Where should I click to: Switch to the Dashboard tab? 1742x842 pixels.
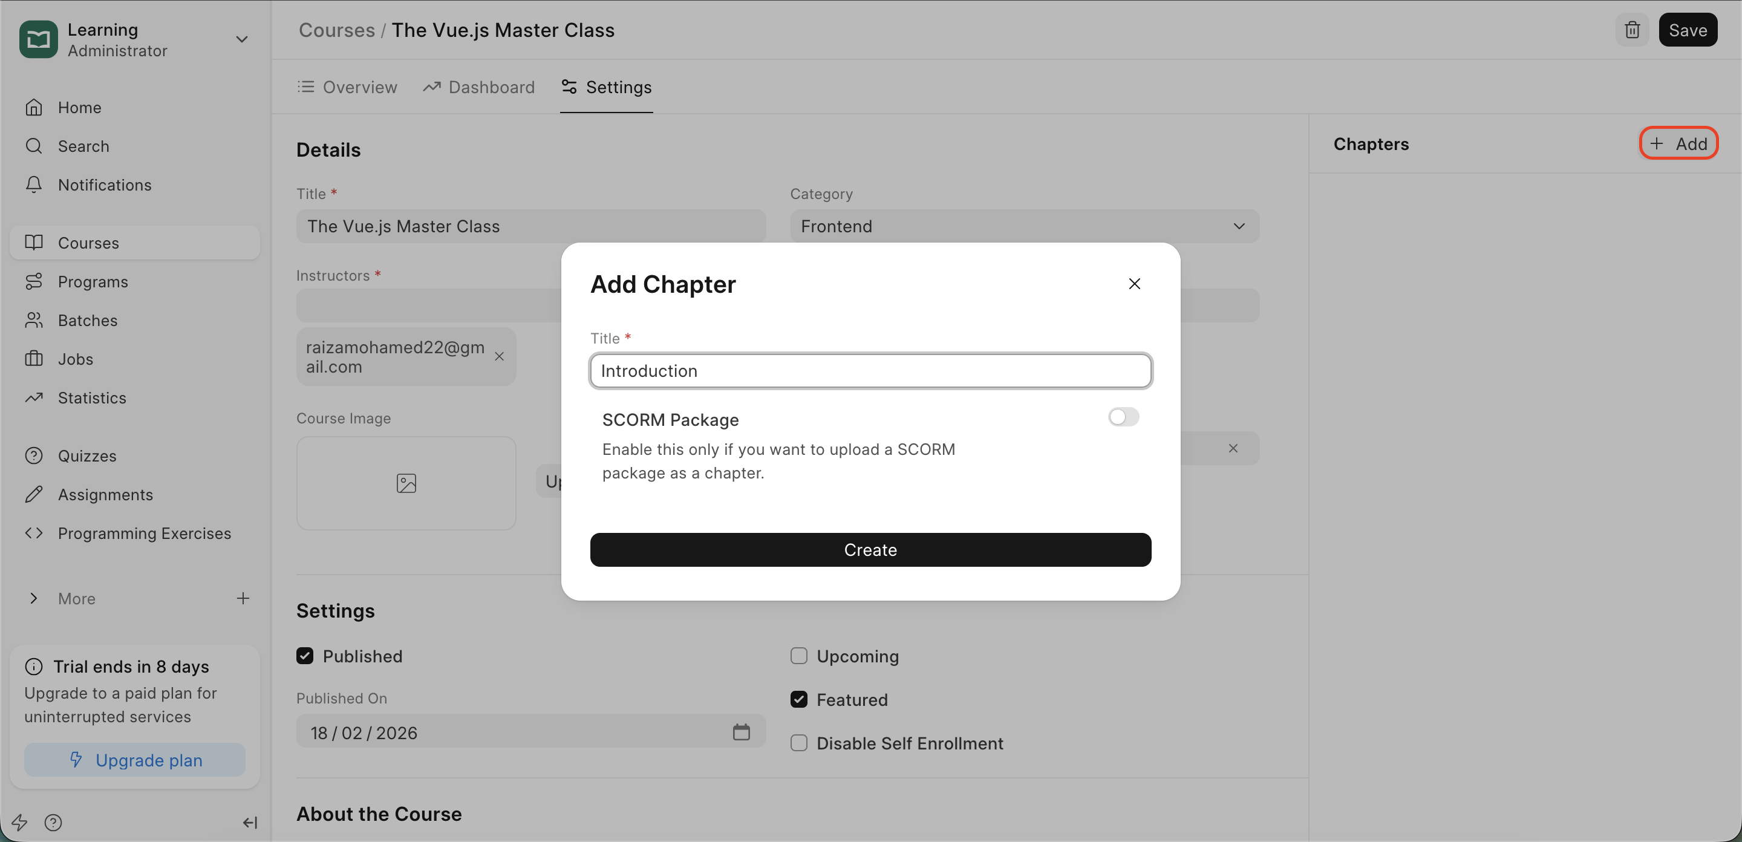point(479,87)
